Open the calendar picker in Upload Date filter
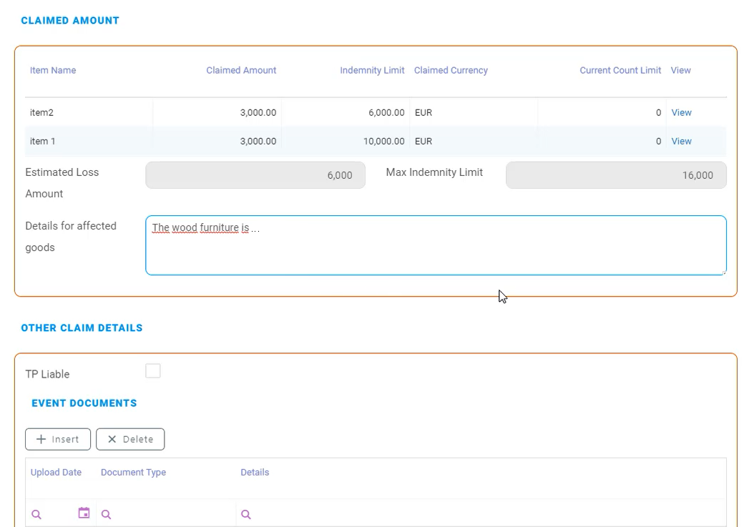 (x=84, y=513)
